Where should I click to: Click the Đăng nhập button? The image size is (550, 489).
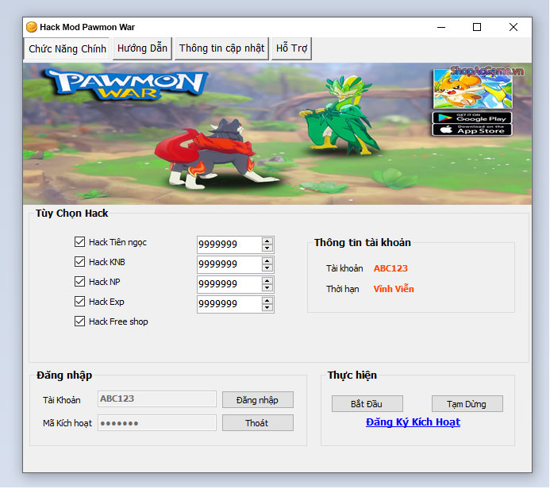click(258, 400)
